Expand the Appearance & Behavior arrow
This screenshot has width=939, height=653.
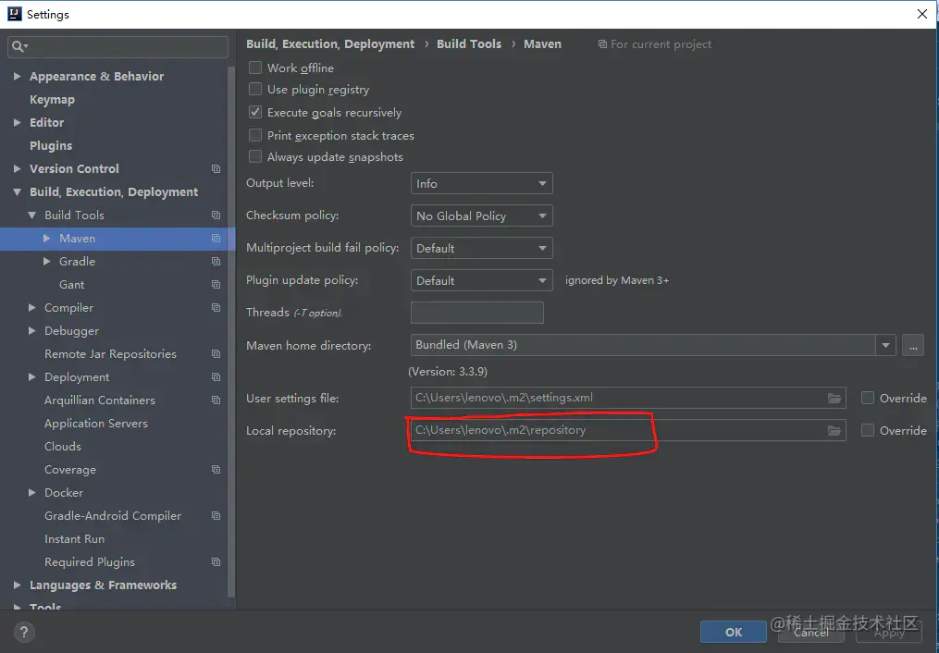[17, 76]
